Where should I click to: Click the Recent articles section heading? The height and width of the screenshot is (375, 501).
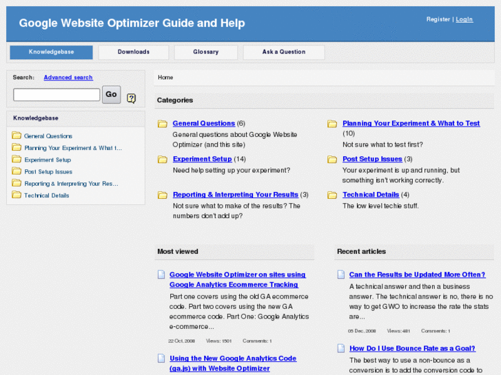361,251
